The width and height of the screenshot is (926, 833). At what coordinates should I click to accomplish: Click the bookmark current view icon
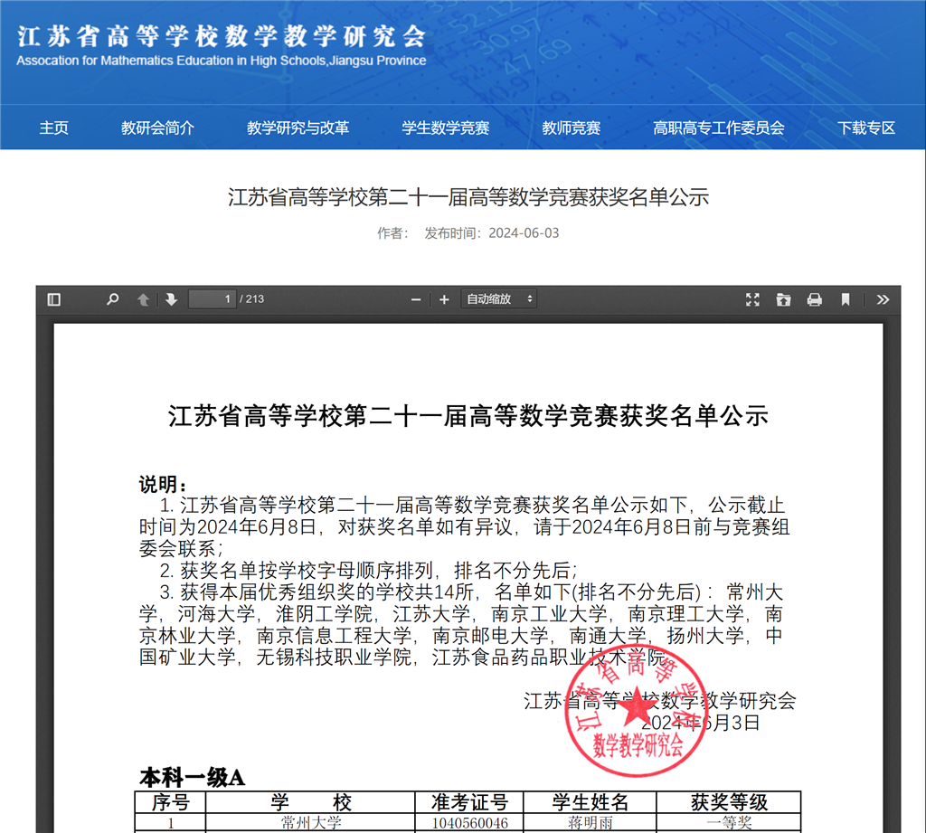[846, 299]
